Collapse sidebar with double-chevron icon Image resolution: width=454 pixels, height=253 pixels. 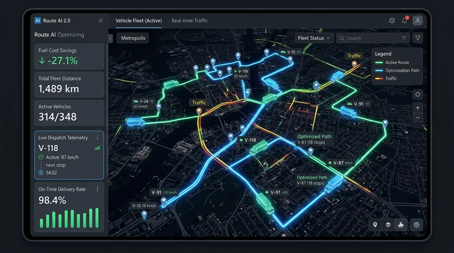point(101,20)
